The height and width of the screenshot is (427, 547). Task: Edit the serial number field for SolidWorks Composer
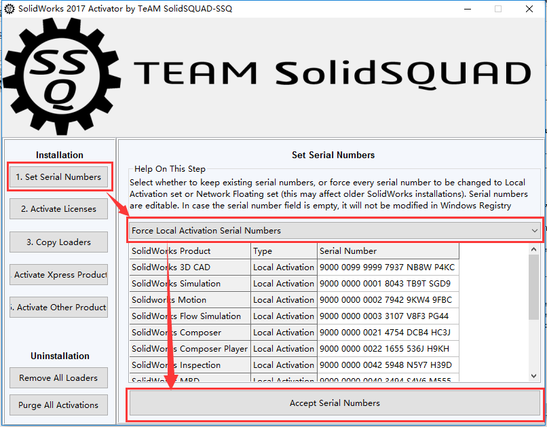point(388,333)
